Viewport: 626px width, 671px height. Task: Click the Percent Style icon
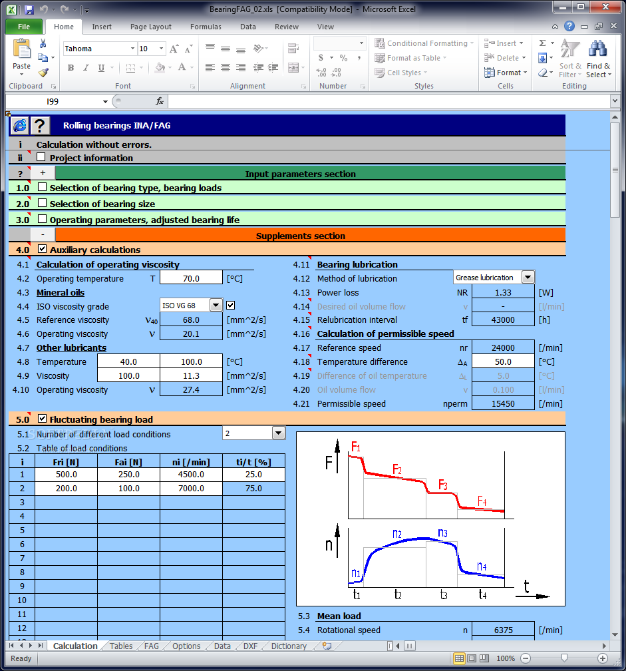pyautogui.click(x=343, y=58)
